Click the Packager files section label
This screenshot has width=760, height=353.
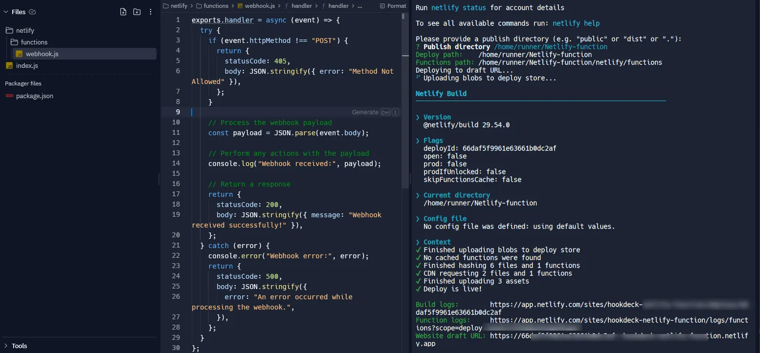point(23,83)
